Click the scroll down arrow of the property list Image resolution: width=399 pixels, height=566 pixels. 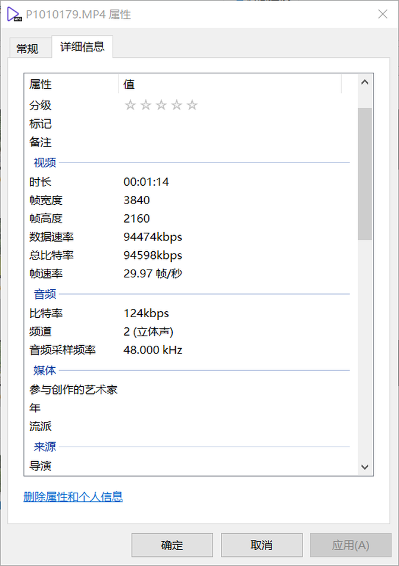(x=365, y=467)
